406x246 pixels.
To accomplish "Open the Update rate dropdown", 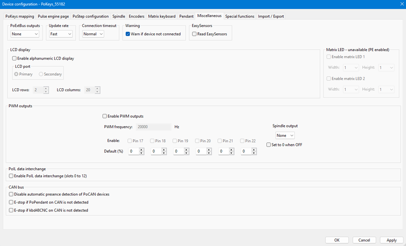I will coord(61,34).
